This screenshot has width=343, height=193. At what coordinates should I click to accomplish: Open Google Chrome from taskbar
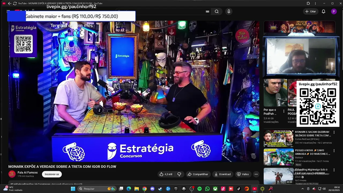coord(144,189)
